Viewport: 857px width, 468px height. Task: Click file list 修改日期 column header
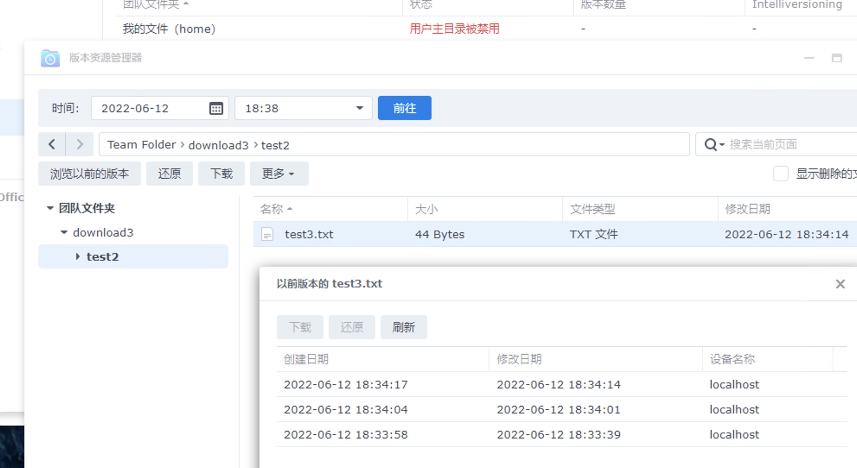tap(787, 209)
